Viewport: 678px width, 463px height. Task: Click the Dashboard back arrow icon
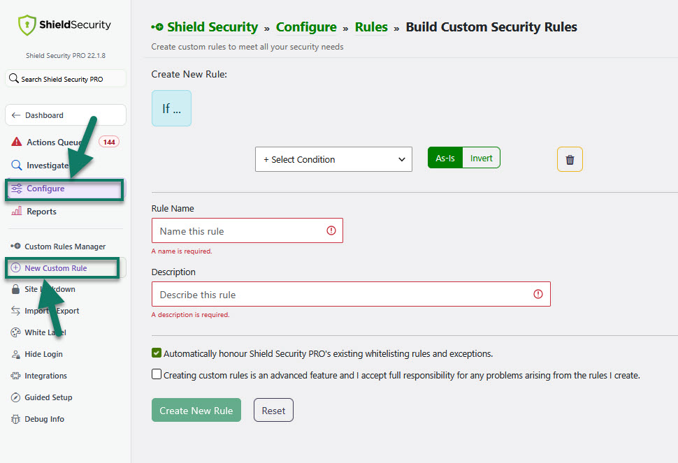16,115
